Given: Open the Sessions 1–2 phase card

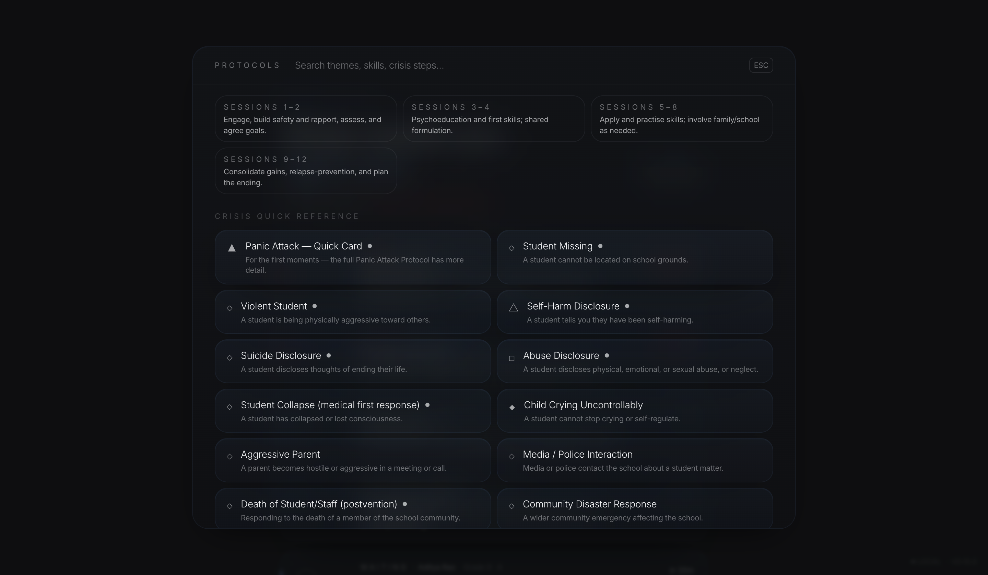Looking at the screenshot, I should [x=306, y=118].
